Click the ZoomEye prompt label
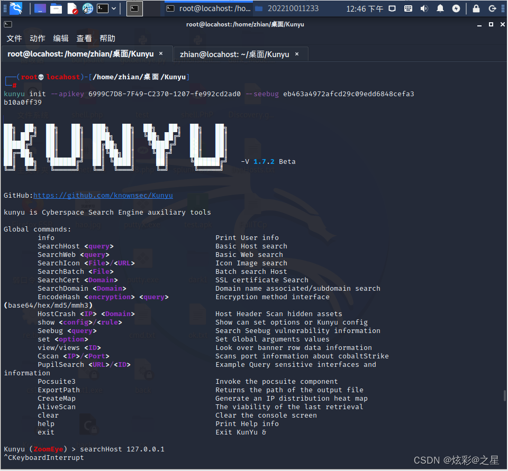The height and width of the screenshot is (471, 508). point(48,449)
